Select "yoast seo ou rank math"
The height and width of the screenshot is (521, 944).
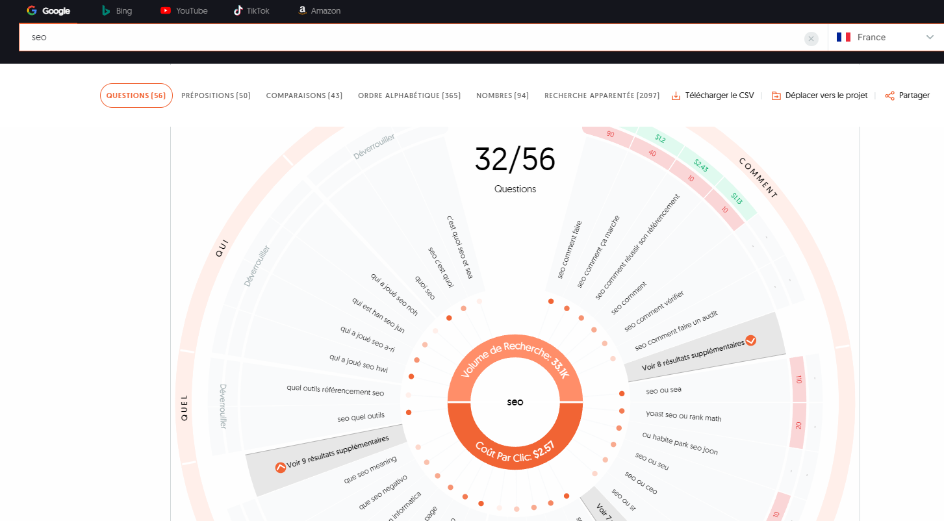683,415
